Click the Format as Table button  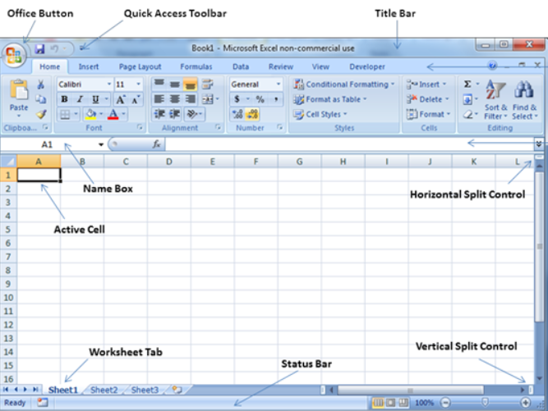[332, 99]
